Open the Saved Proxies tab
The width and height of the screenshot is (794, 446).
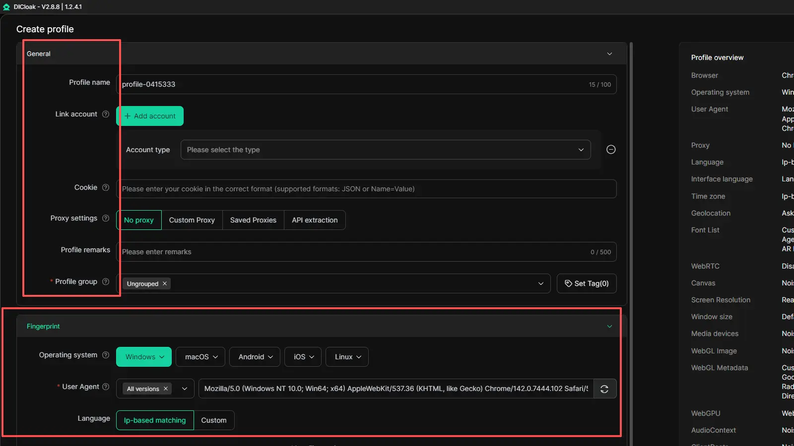253,220
